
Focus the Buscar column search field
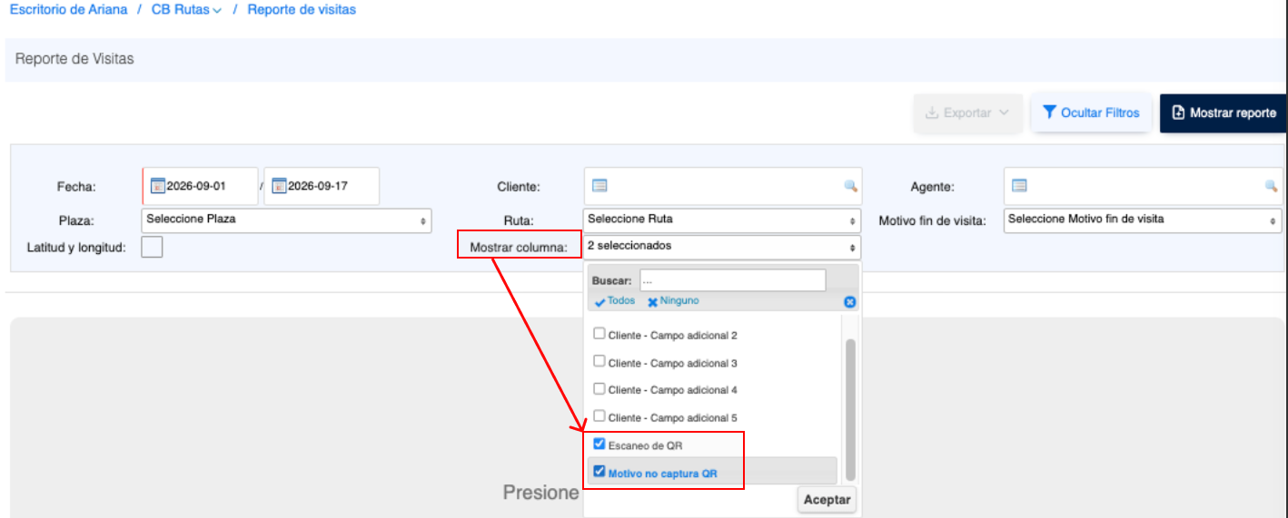pos(732,280)
